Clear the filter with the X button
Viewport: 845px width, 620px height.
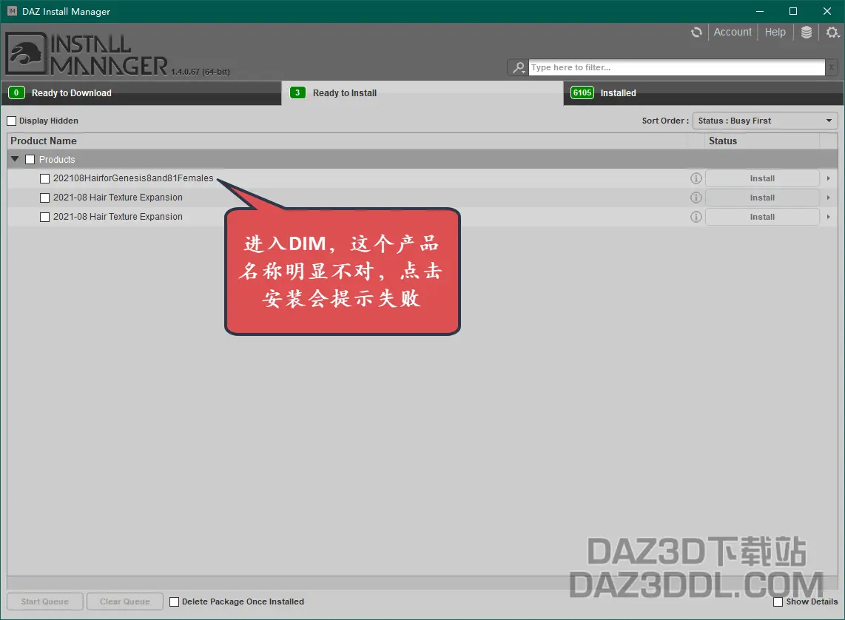(x=832, y=67)
